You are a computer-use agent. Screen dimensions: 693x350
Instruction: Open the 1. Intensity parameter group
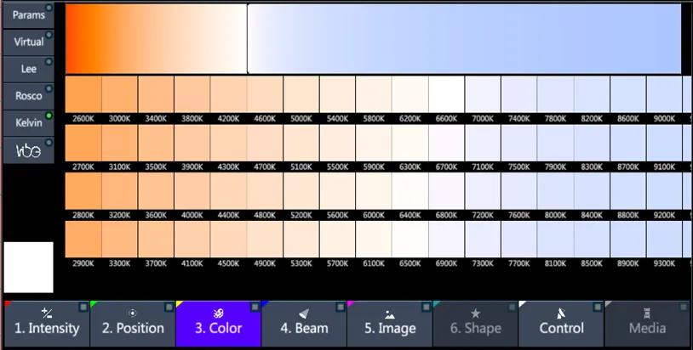tap(47, 324)
